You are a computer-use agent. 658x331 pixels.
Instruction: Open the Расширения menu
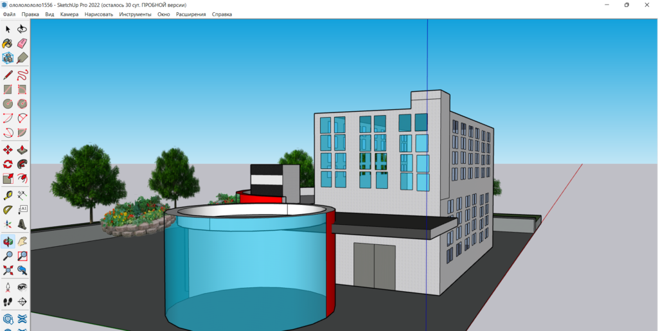(x=191, y=14)
